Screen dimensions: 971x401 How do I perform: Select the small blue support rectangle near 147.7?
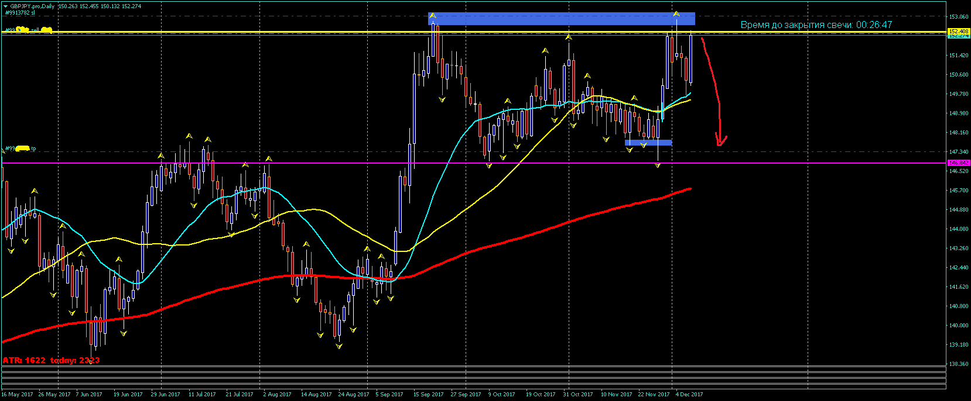click(x=648, y=143)
